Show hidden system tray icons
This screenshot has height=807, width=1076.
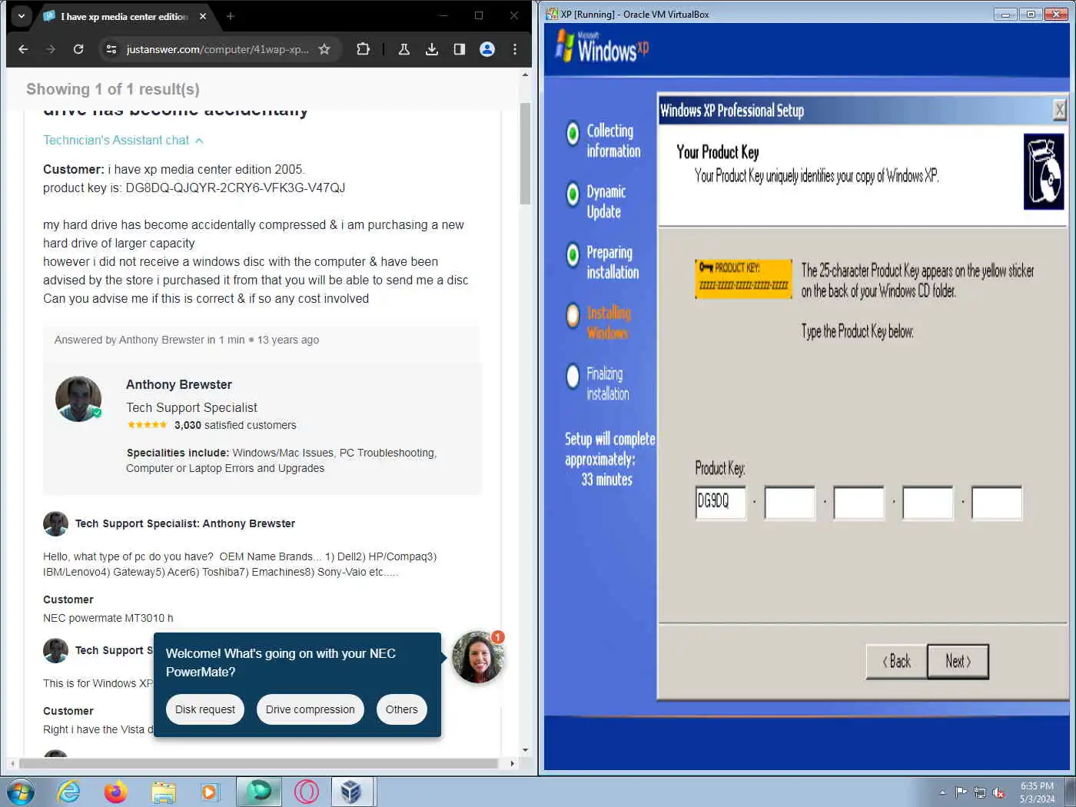point(942,792)
